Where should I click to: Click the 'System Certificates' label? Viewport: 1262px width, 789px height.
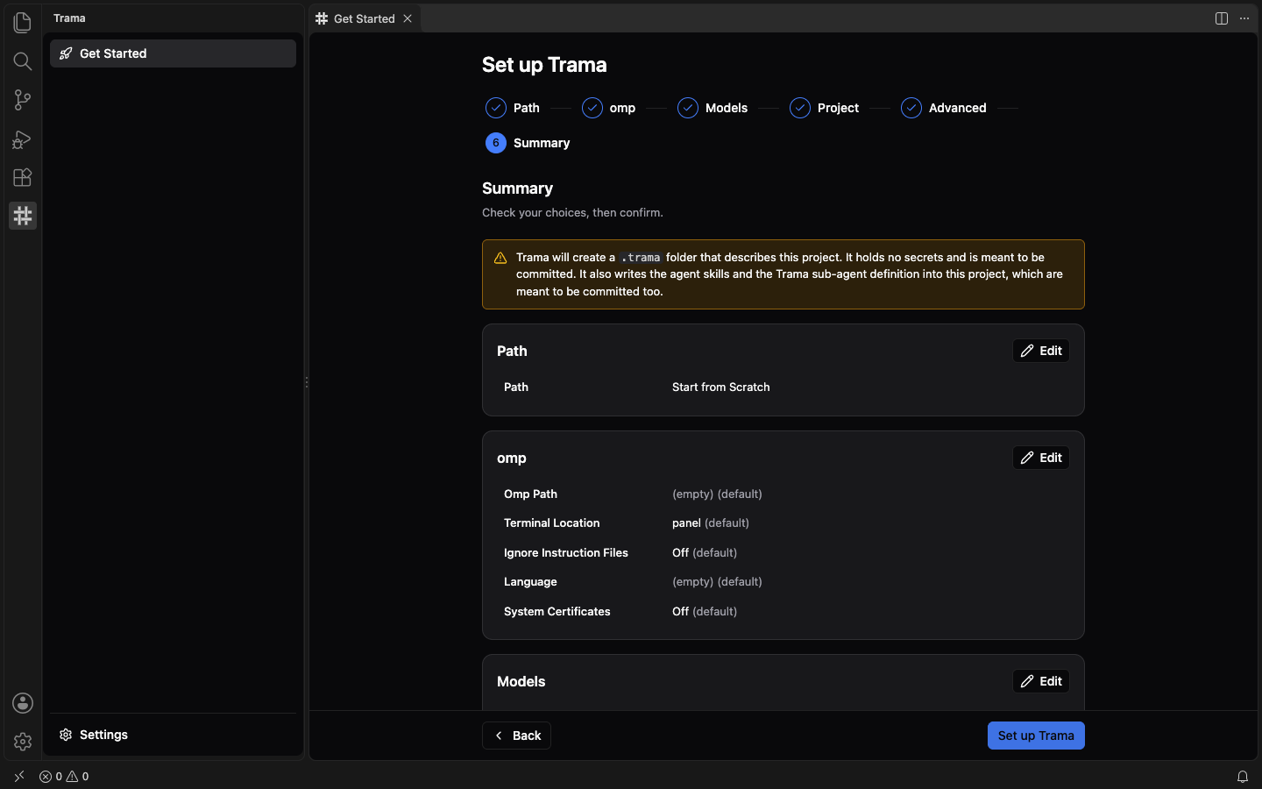pyautogui.click(x=557, y=611)
